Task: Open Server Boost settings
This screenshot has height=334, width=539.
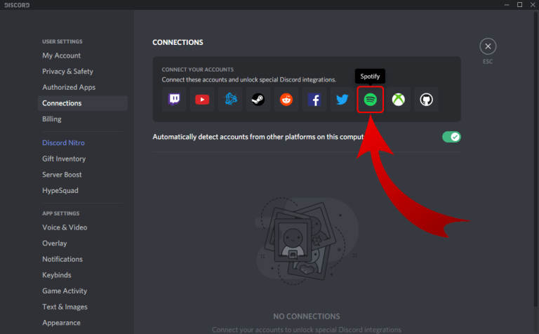Action: (83, 175)
